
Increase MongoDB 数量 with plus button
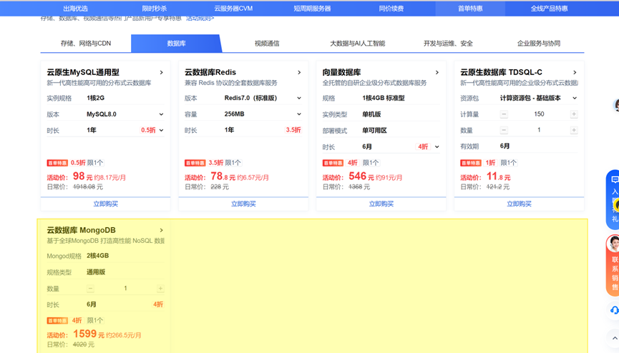(160, 288)
